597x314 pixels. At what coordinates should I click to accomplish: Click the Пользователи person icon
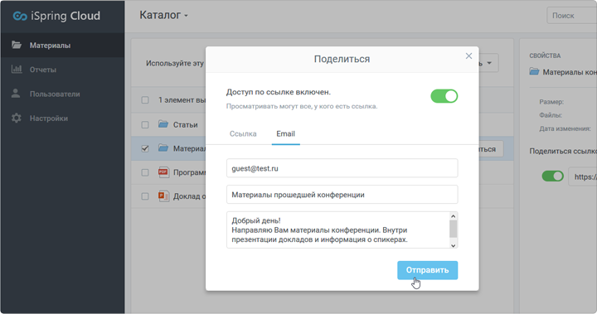point(16,94)
